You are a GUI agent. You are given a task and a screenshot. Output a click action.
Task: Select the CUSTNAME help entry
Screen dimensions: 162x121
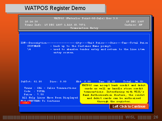34,46
